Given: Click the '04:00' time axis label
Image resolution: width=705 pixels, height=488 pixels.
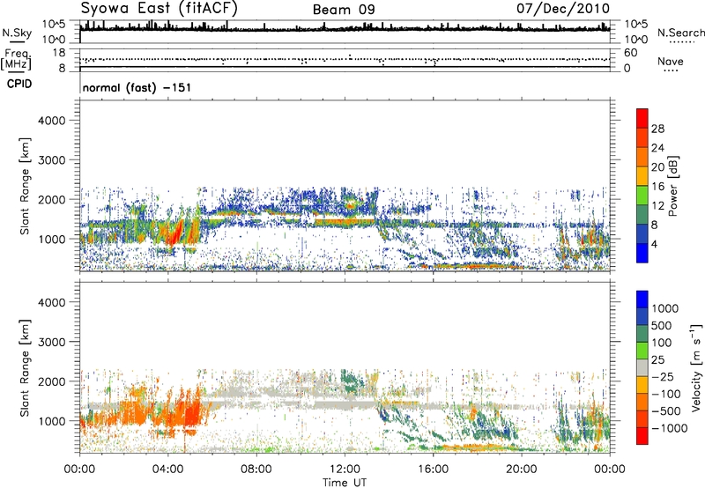Looking at the screenshot, I should pyautogui.click(x=167, y=470).
